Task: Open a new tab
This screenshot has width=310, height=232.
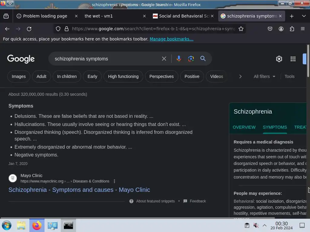Action: click(292, 16)
